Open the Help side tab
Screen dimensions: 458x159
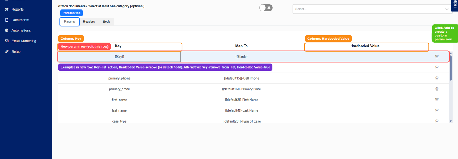click(x=455, y=4)
